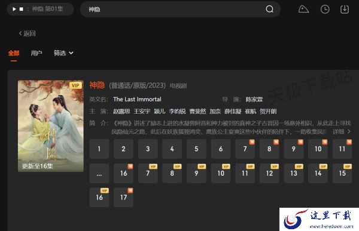Play VIP episode 11

(245, 173)
